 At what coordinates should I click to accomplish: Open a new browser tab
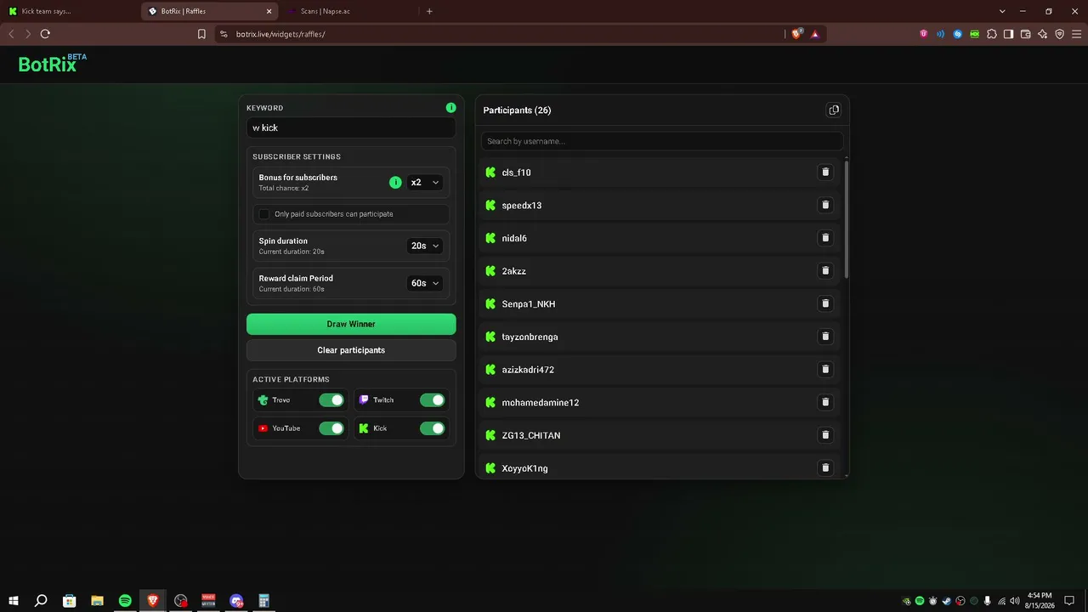coord(429,11)
